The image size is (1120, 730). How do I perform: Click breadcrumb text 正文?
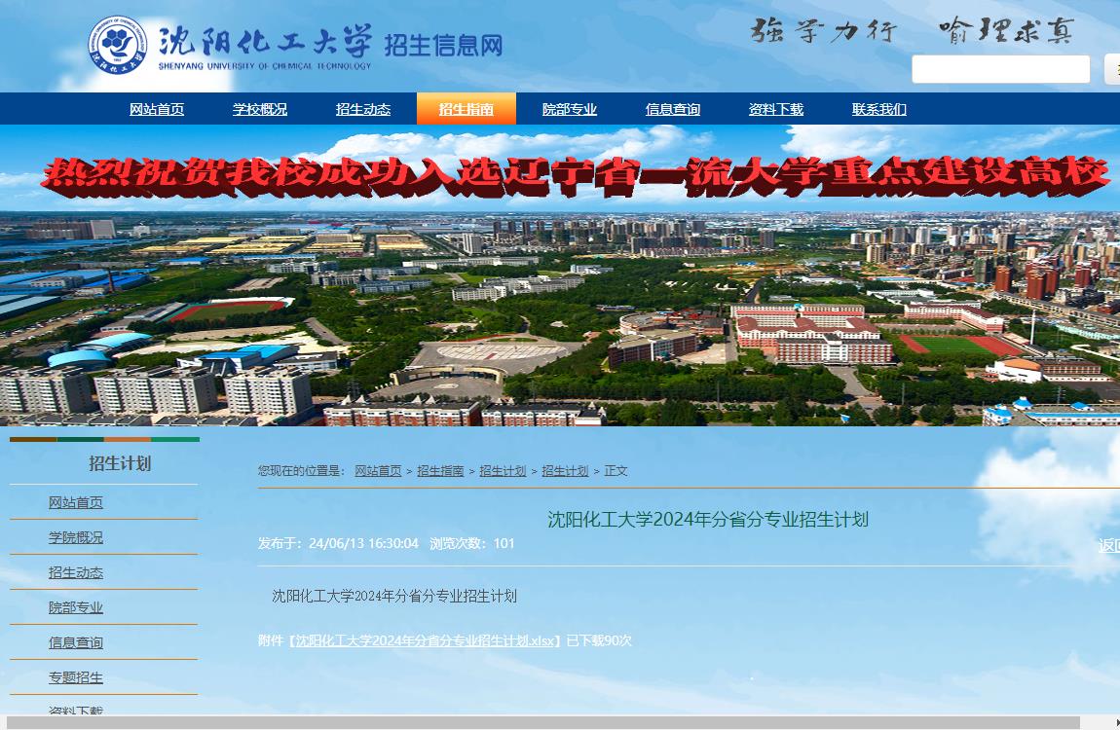click(x=616, y=471)
